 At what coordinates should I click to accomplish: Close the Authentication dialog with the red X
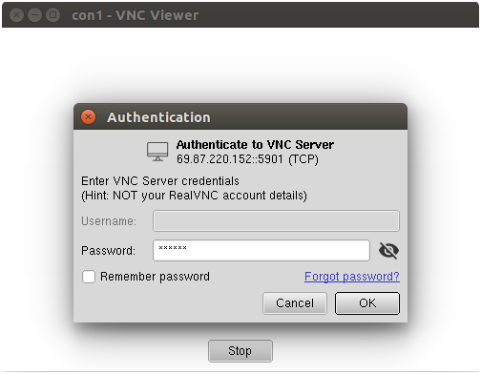(x=88, y=117)
